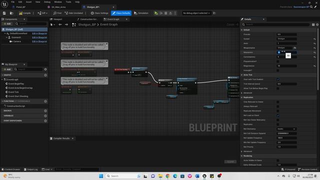Image resolution: width=320 pixels, height=180 pixels.
Task: Add a new function with Functions plus icon
Action: coord(45,101)
